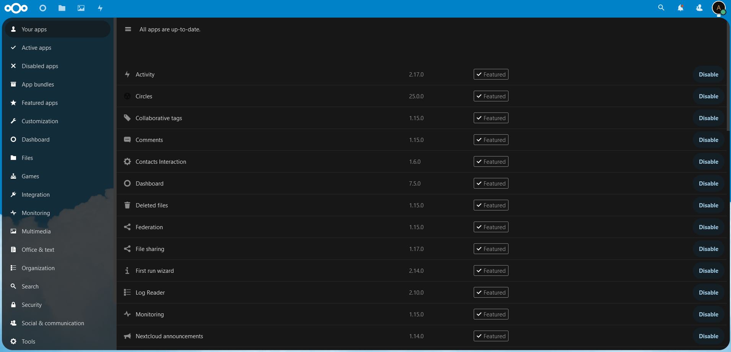Select Your apps category
Viewport: 731px width, 352px height.
(57, 29)
